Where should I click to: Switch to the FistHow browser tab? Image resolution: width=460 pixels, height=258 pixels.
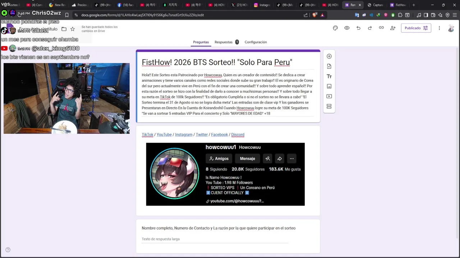tap(398, 5)
